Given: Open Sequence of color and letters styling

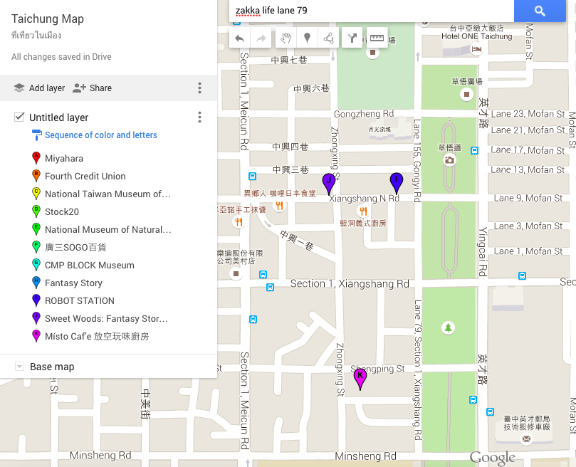Looking at the screenshot, I should point(100,135).
